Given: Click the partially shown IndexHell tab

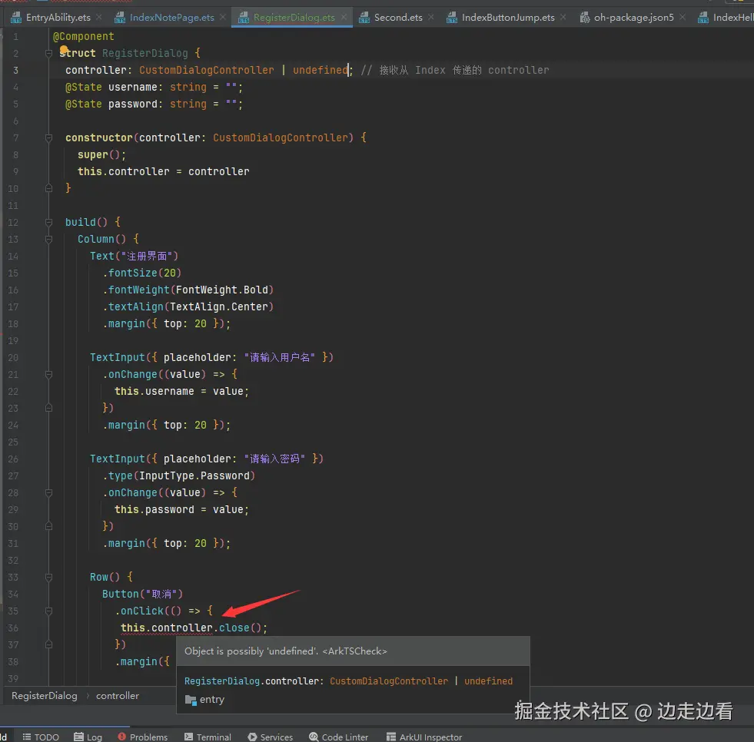Looking at the screenshot, I should coord(726,18).
